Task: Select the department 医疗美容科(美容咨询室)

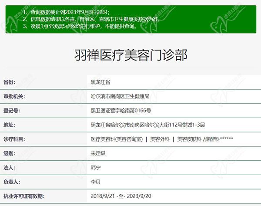Action: (x=117, y=139)
